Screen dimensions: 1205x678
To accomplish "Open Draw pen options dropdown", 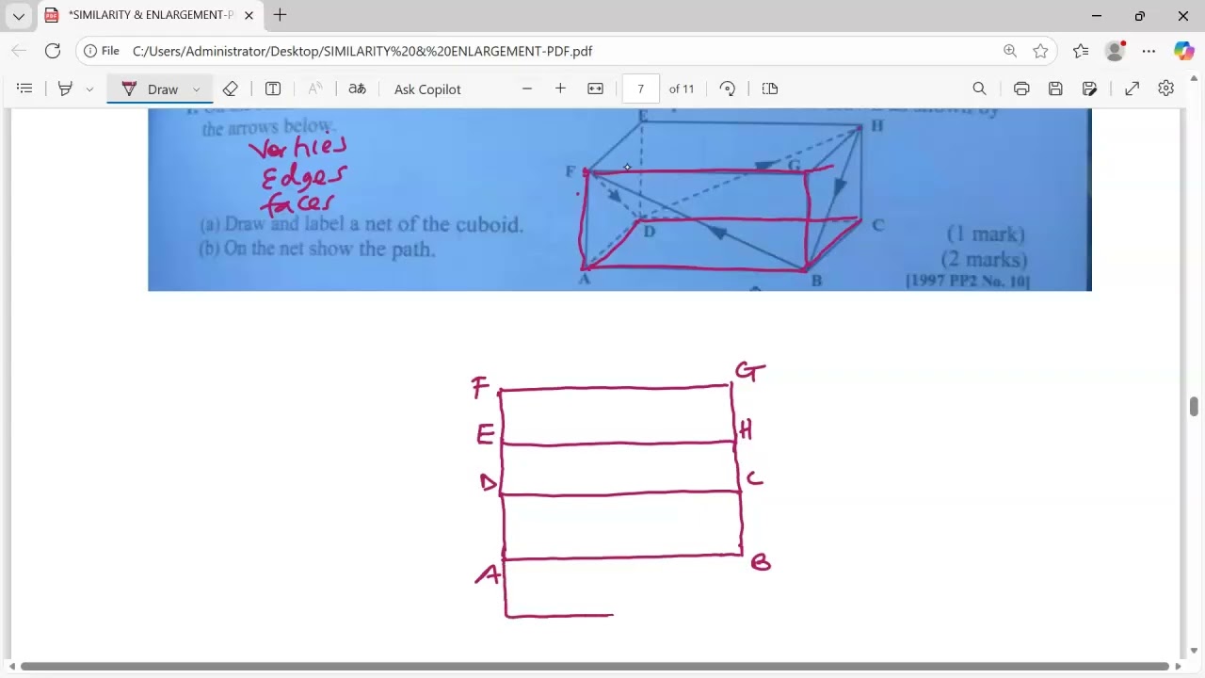I will [x=197, y=89].
